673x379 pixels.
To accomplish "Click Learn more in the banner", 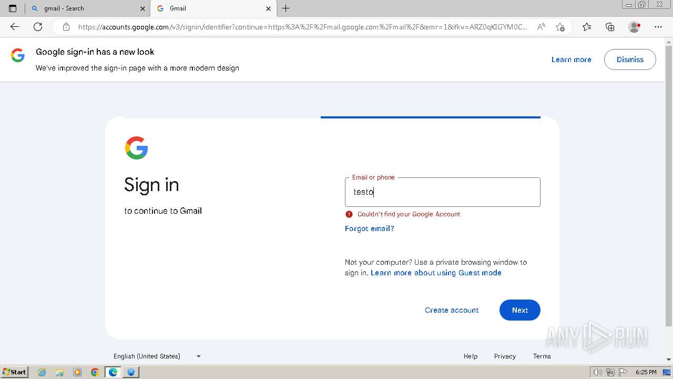I will [x=571, y=59].
